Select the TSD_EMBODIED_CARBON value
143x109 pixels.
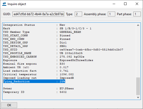click(72, 57)
